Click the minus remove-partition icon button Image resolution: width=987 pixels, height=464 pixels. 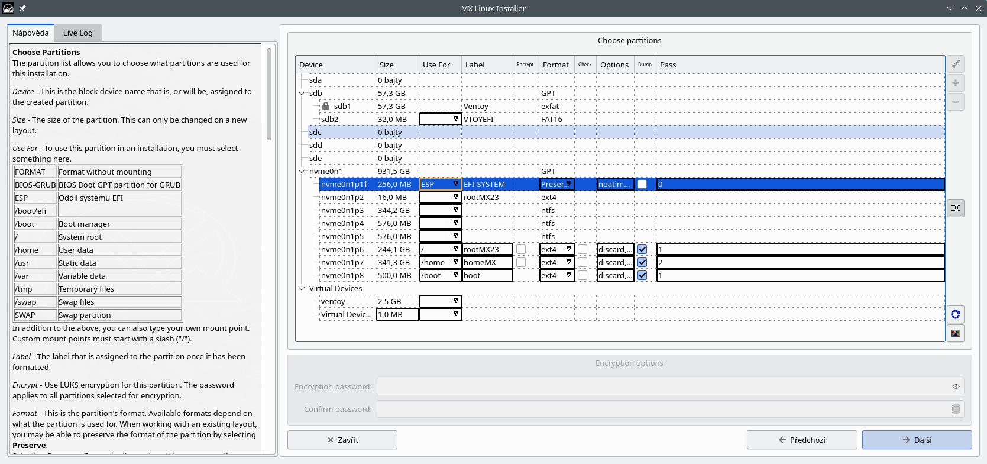[x=955, y=102]
